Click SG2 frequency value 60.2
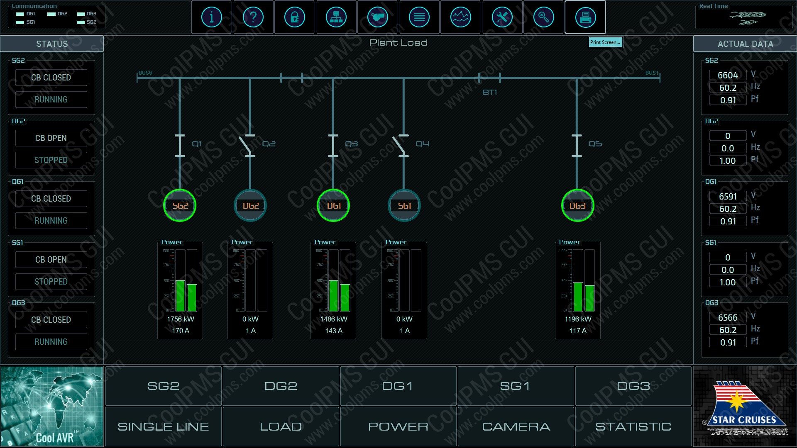Screen dimensions: 797x448 click(728, 88)
